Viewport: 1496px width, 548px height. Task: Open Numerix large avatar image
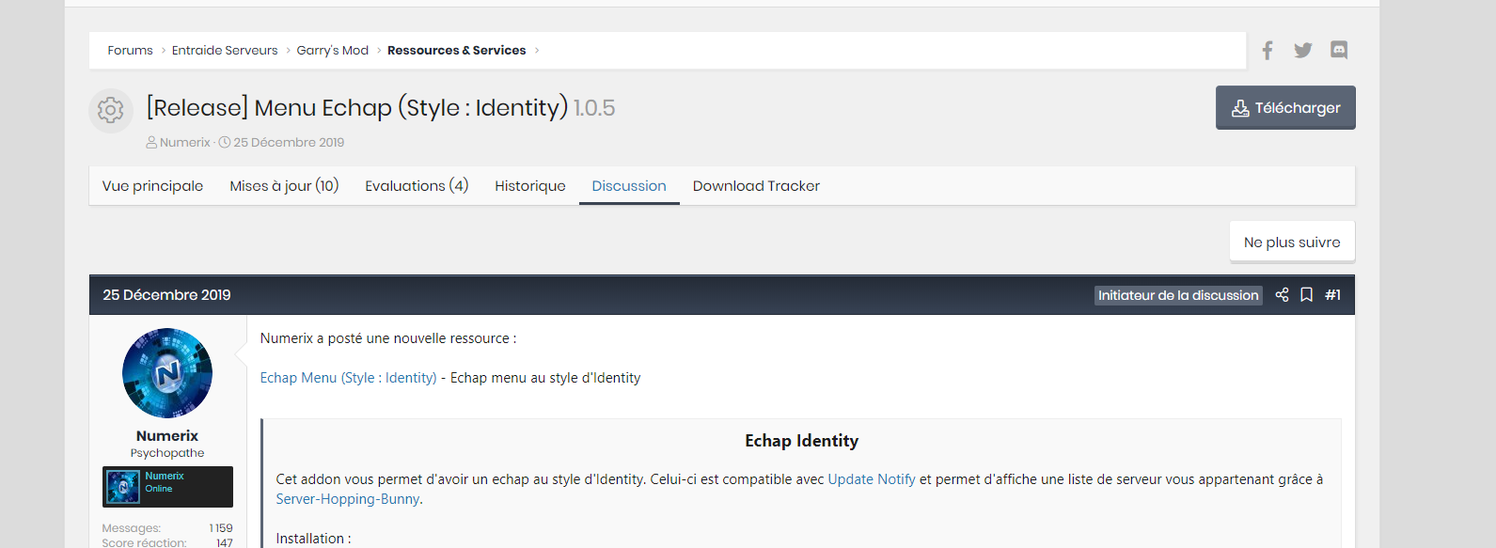(x=167, y=373)
